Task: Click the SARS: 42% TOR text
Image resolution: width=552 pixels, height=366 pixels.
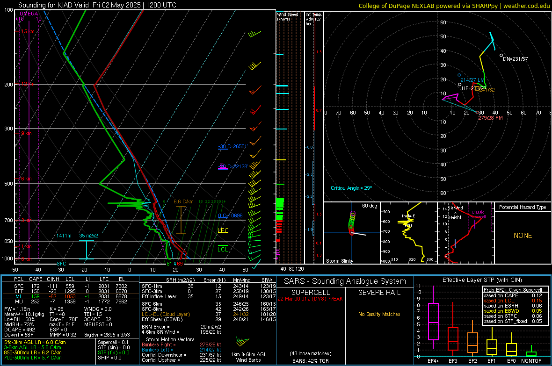Action: [310, 361]
